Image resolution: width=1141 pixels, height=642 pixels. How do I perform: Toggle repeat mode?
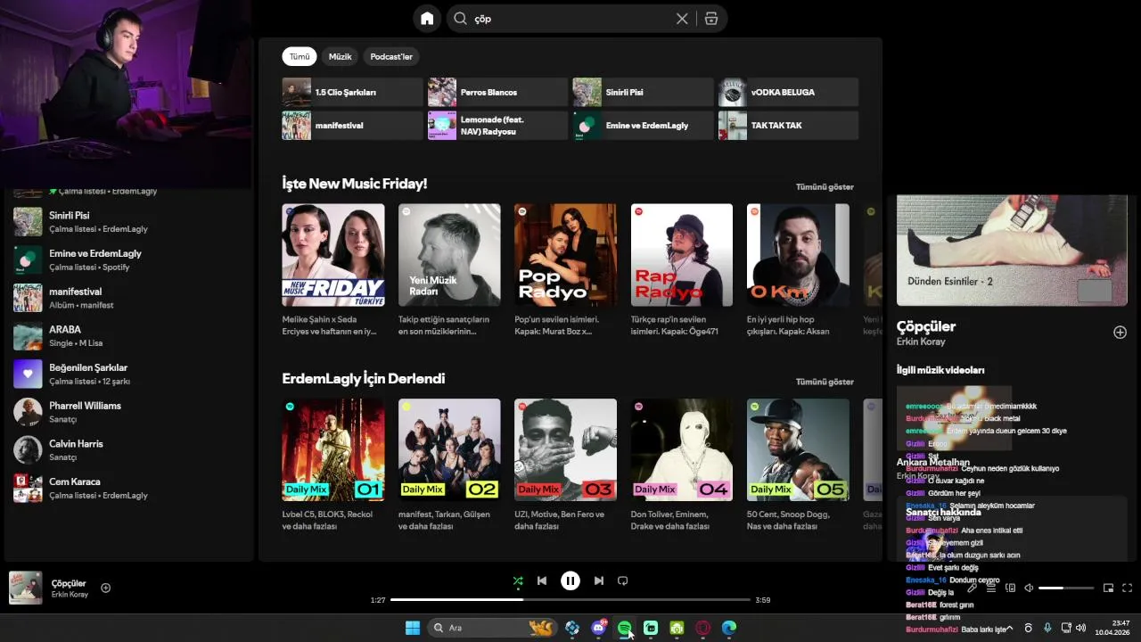[623, 580]
